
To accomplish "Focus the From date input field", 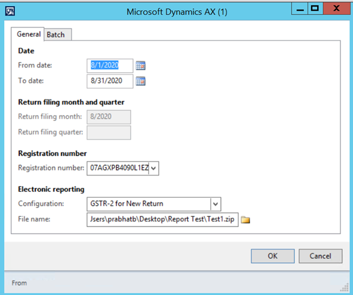I will (110, 66).
